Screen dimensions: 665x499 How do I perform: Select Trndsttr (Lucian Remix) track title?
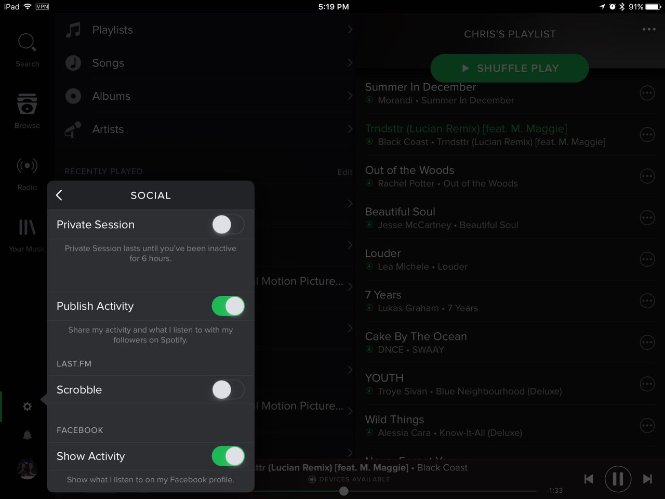pyautogui.click(x=466, y=128)
